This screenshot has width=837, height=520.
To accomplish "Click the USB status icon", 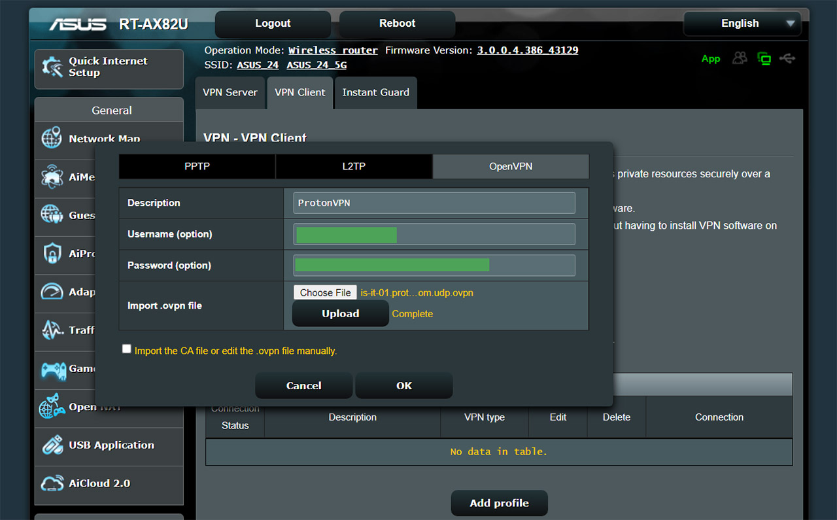I will click(787, 59).
